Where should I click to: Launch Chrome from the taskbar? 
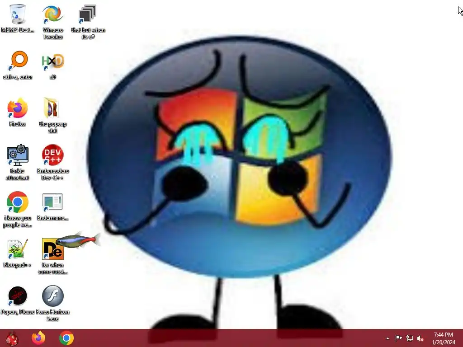pos(66,338)
